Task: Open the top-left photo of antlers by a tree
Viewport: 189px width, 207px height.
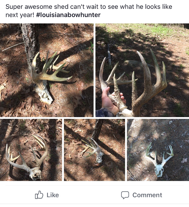Action: click(x=47, y=70)
